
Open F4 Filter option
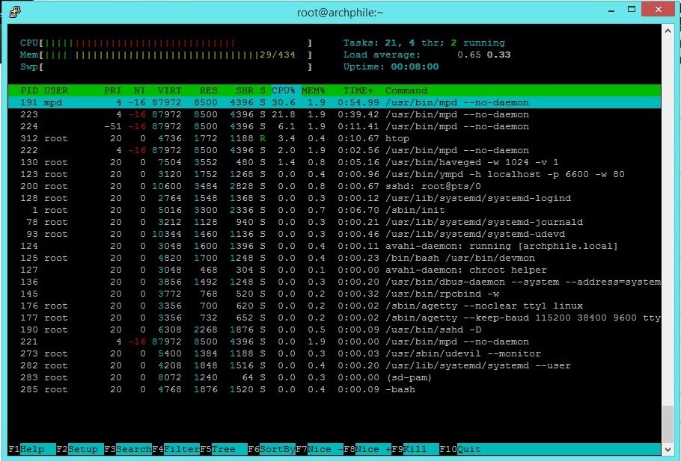point(175,449)
